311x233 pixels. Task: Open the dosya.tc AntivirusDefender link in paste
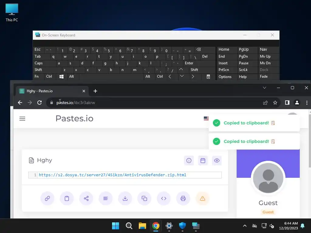point(112,175)
